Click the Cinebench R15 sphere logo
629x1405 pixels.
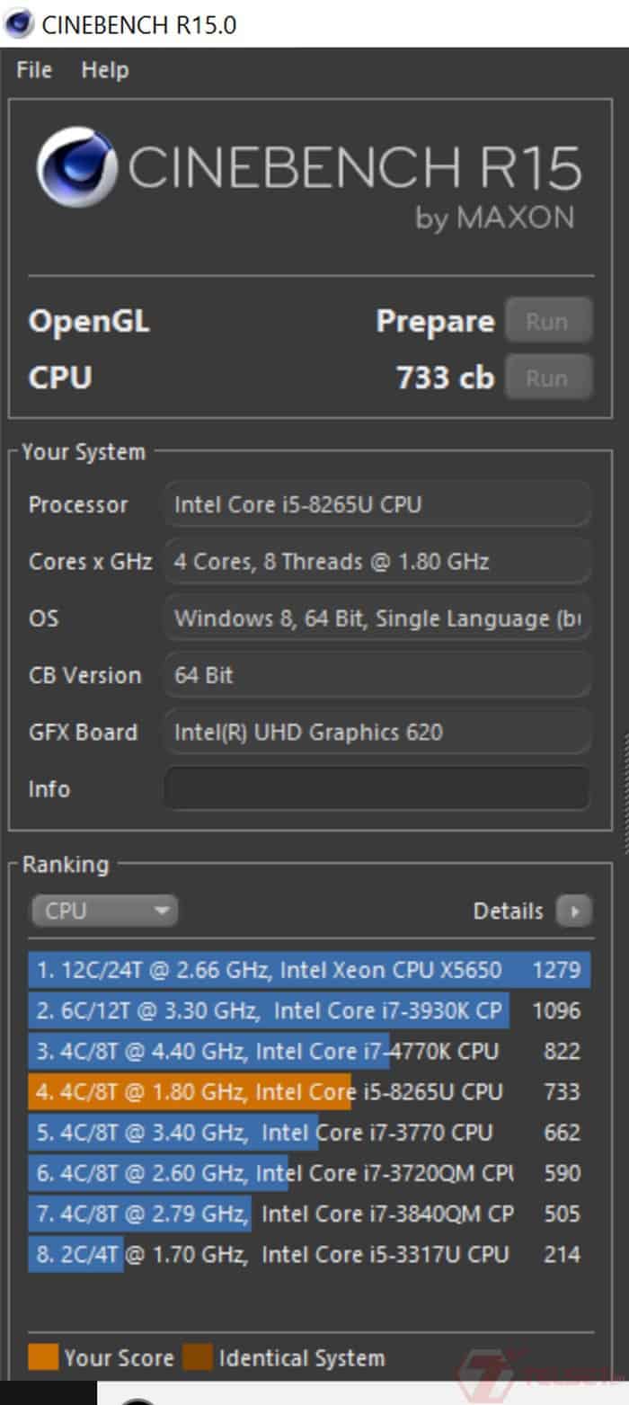point(77,167)
